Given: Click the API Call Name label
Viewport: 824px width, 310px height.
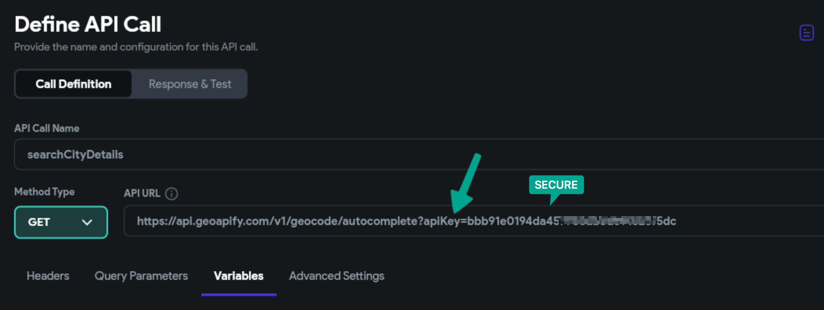Looking at the screenshot, I should [x=47, y=128].
